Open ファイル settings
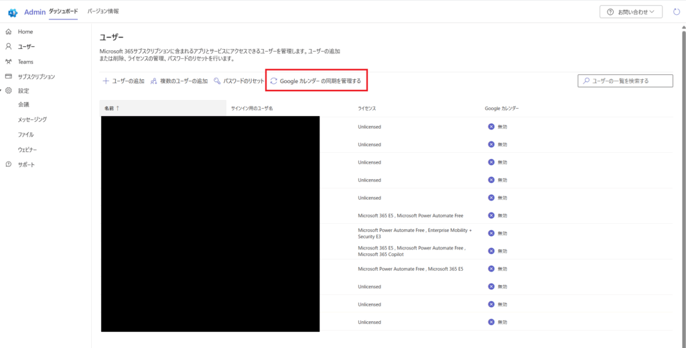This screenshot has height=348, width=686. 26,135
